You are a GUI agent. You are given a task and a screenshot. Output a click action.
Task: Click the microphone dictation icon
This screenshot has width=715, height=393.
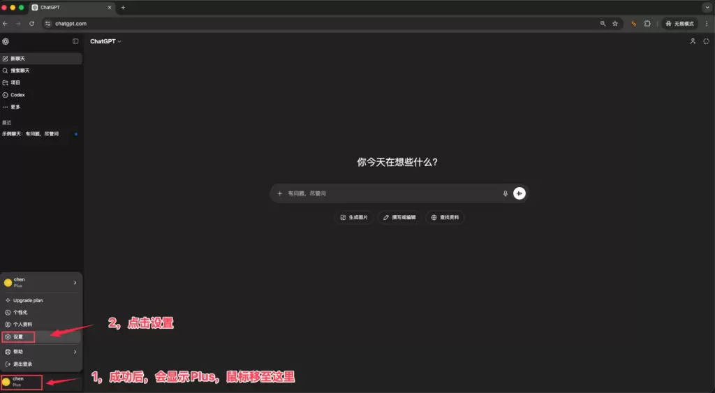click(506, 193)
